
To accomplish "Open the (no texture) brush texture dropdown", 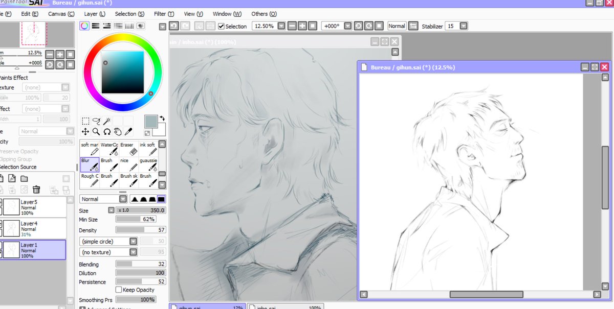I will pos(108,252).
